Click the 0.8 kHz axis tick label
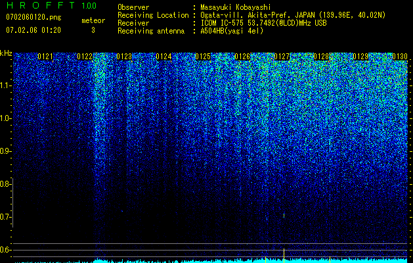The width and height of the screenshot is (413, 263). click(x=5, y=184)
